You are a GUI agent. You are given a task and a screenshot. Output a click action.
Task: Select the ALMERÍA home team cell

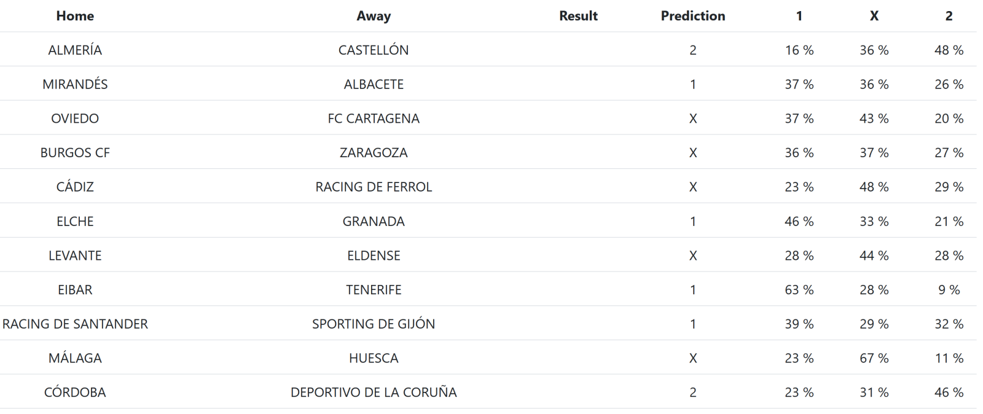pyautogui.click(x=75, y=50)
